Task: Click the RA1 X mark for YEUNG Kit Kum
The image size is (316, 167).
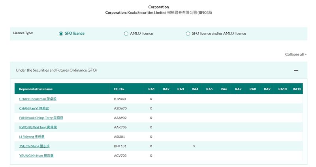Action: click(x=151, y=156)
